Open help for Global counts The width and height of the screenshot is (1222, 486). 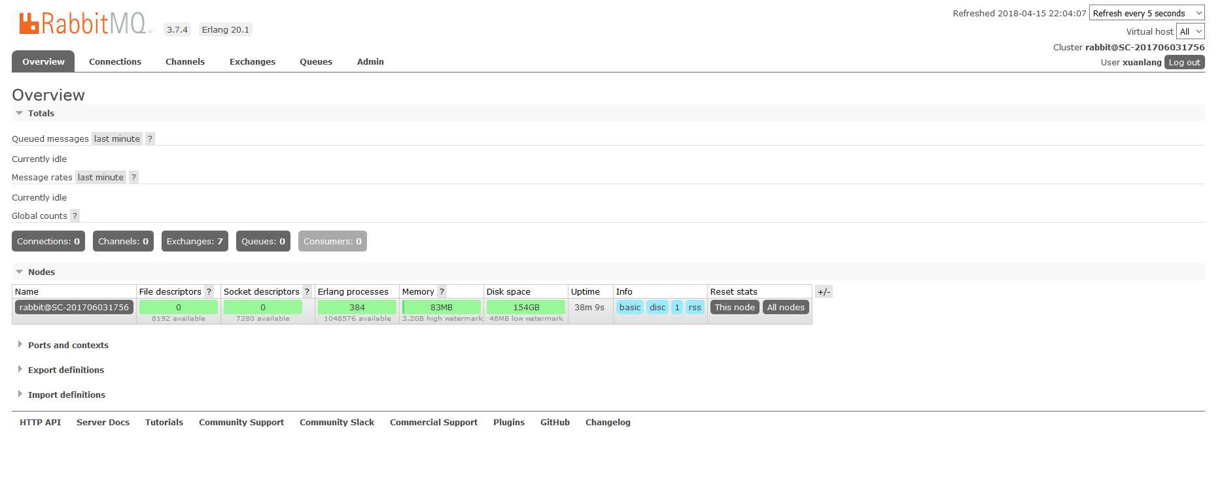[75, 216]
